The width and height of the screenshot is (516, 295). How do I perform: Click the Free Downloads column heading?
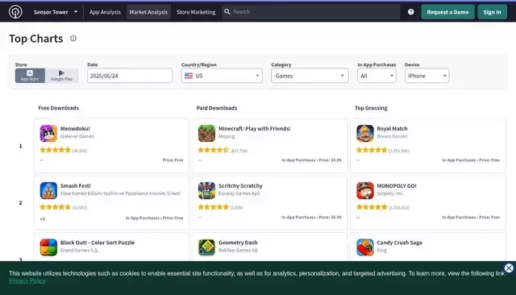(59, 108)
